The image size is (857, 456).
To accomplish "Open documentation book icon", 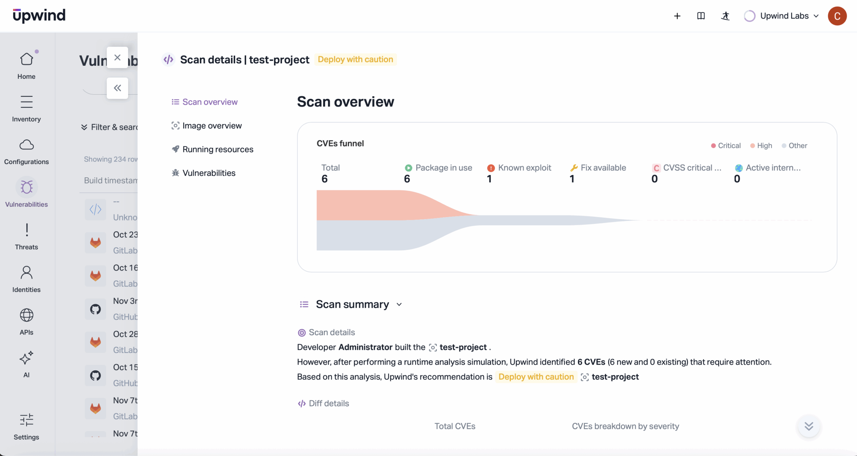I will click(701, 16).
